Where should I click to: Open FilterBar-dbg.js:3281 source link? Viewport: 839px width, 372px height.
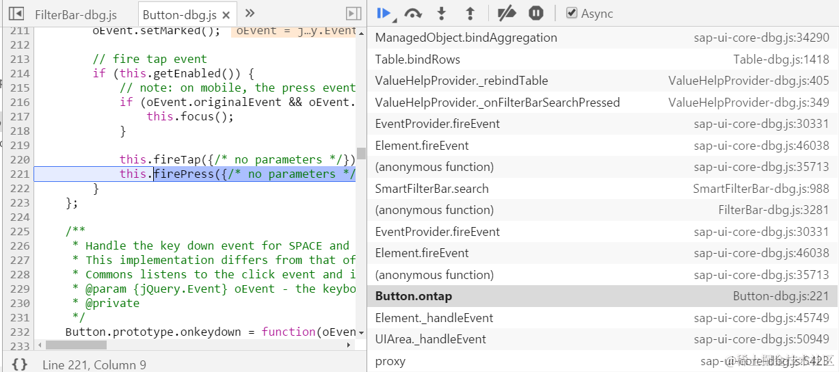(773, 210)
